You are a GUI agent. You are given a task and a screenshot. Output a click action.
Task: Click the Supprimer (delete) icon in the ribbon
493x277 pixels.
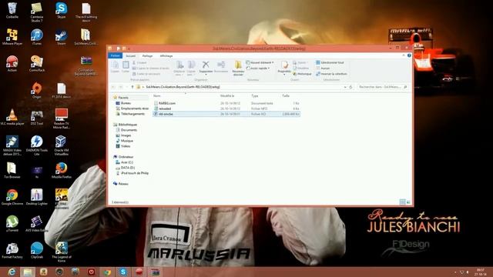pyautogui.click(x=206, y=67)
